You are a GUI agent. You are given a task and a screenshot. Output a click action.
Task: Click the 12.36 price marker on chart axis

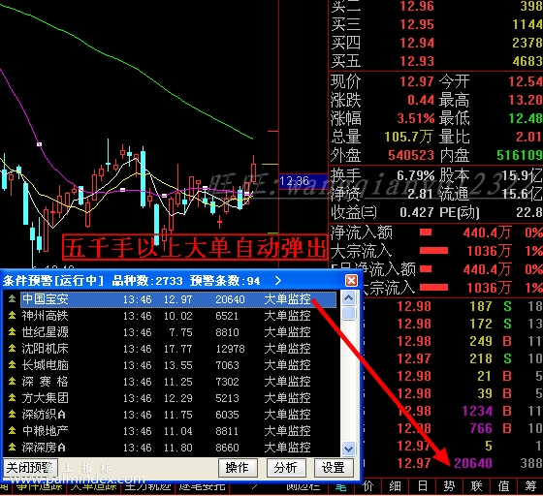click(x=295, y=181)
